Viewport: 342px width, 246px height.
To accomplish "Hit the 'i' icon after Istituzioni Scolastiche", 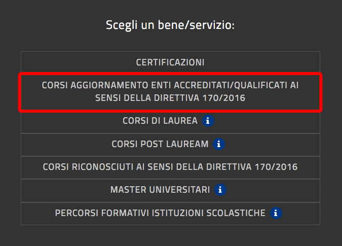I will (276, 213).
